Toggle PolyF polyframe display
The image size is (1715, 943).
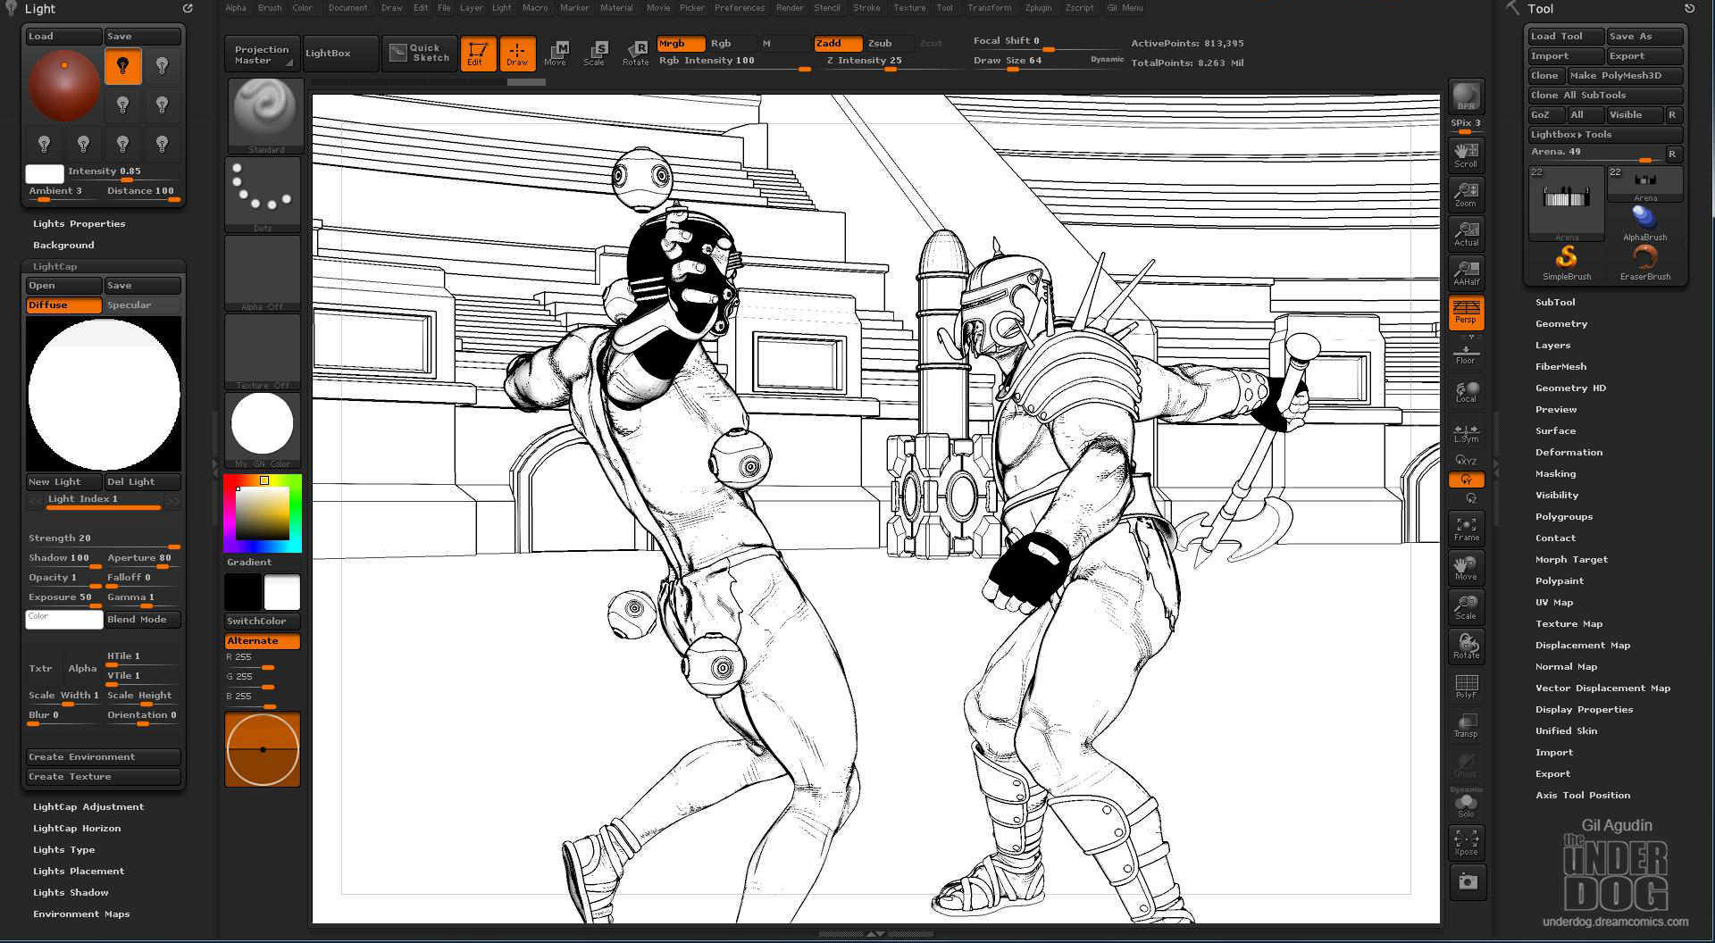tap(1466, 686)
